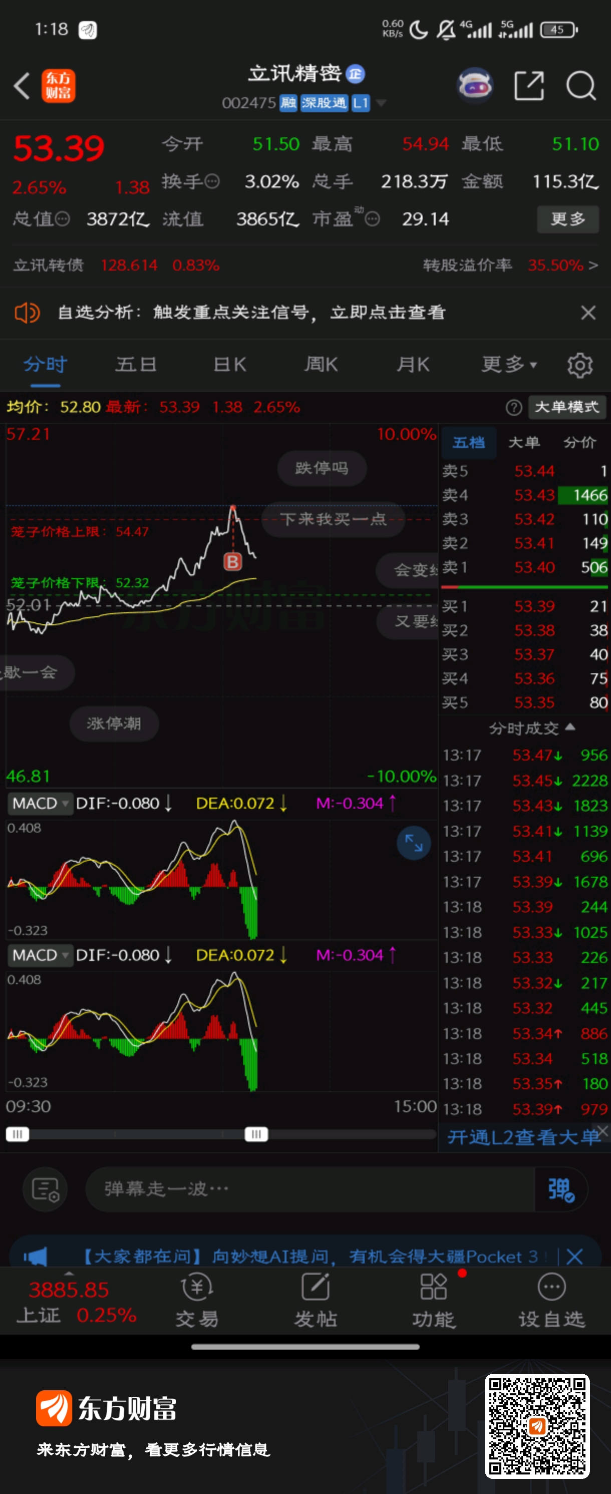Image resolution: width=611 pixels, height=1494 pixels.
Task: Tap the 深股通 badge
Action: (324, 103)
